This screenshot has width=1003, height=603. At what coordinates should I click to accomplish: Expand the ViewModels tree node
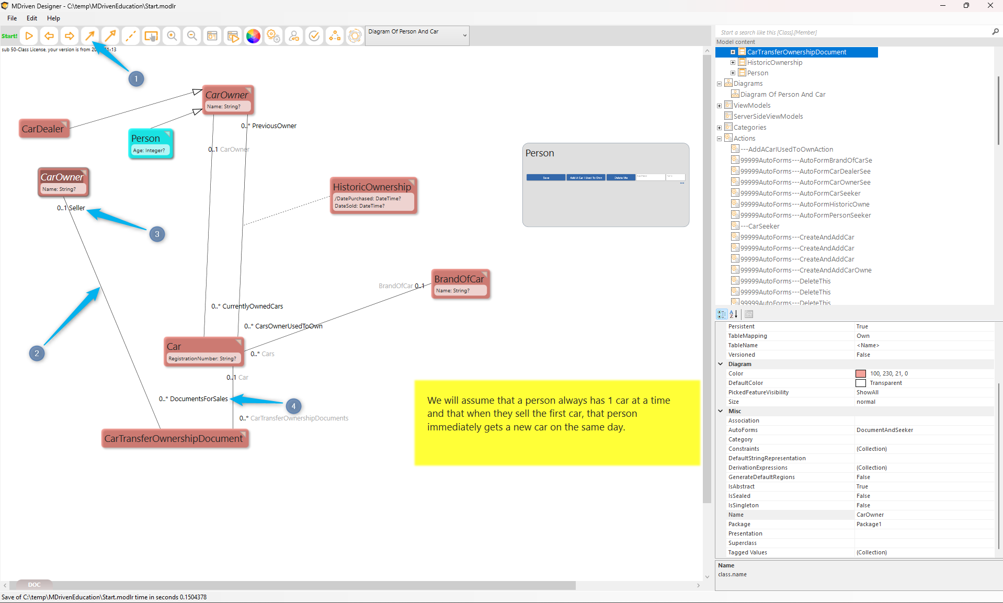pyautogui.click(x=719, y=106)
